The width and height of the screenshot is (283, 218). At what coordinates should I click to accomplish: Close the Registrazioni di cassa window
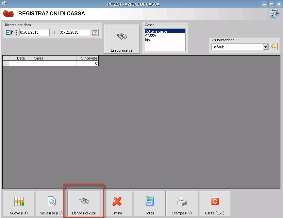click(279, 4)
